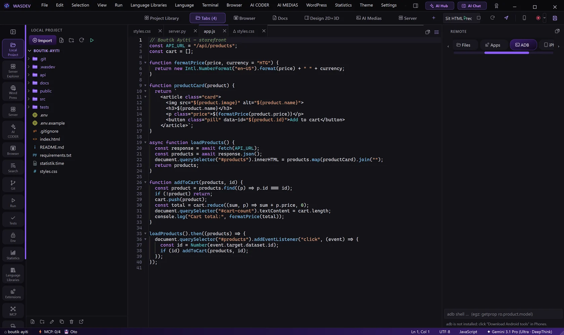Click the adb shell command input field

coord(503,314)
